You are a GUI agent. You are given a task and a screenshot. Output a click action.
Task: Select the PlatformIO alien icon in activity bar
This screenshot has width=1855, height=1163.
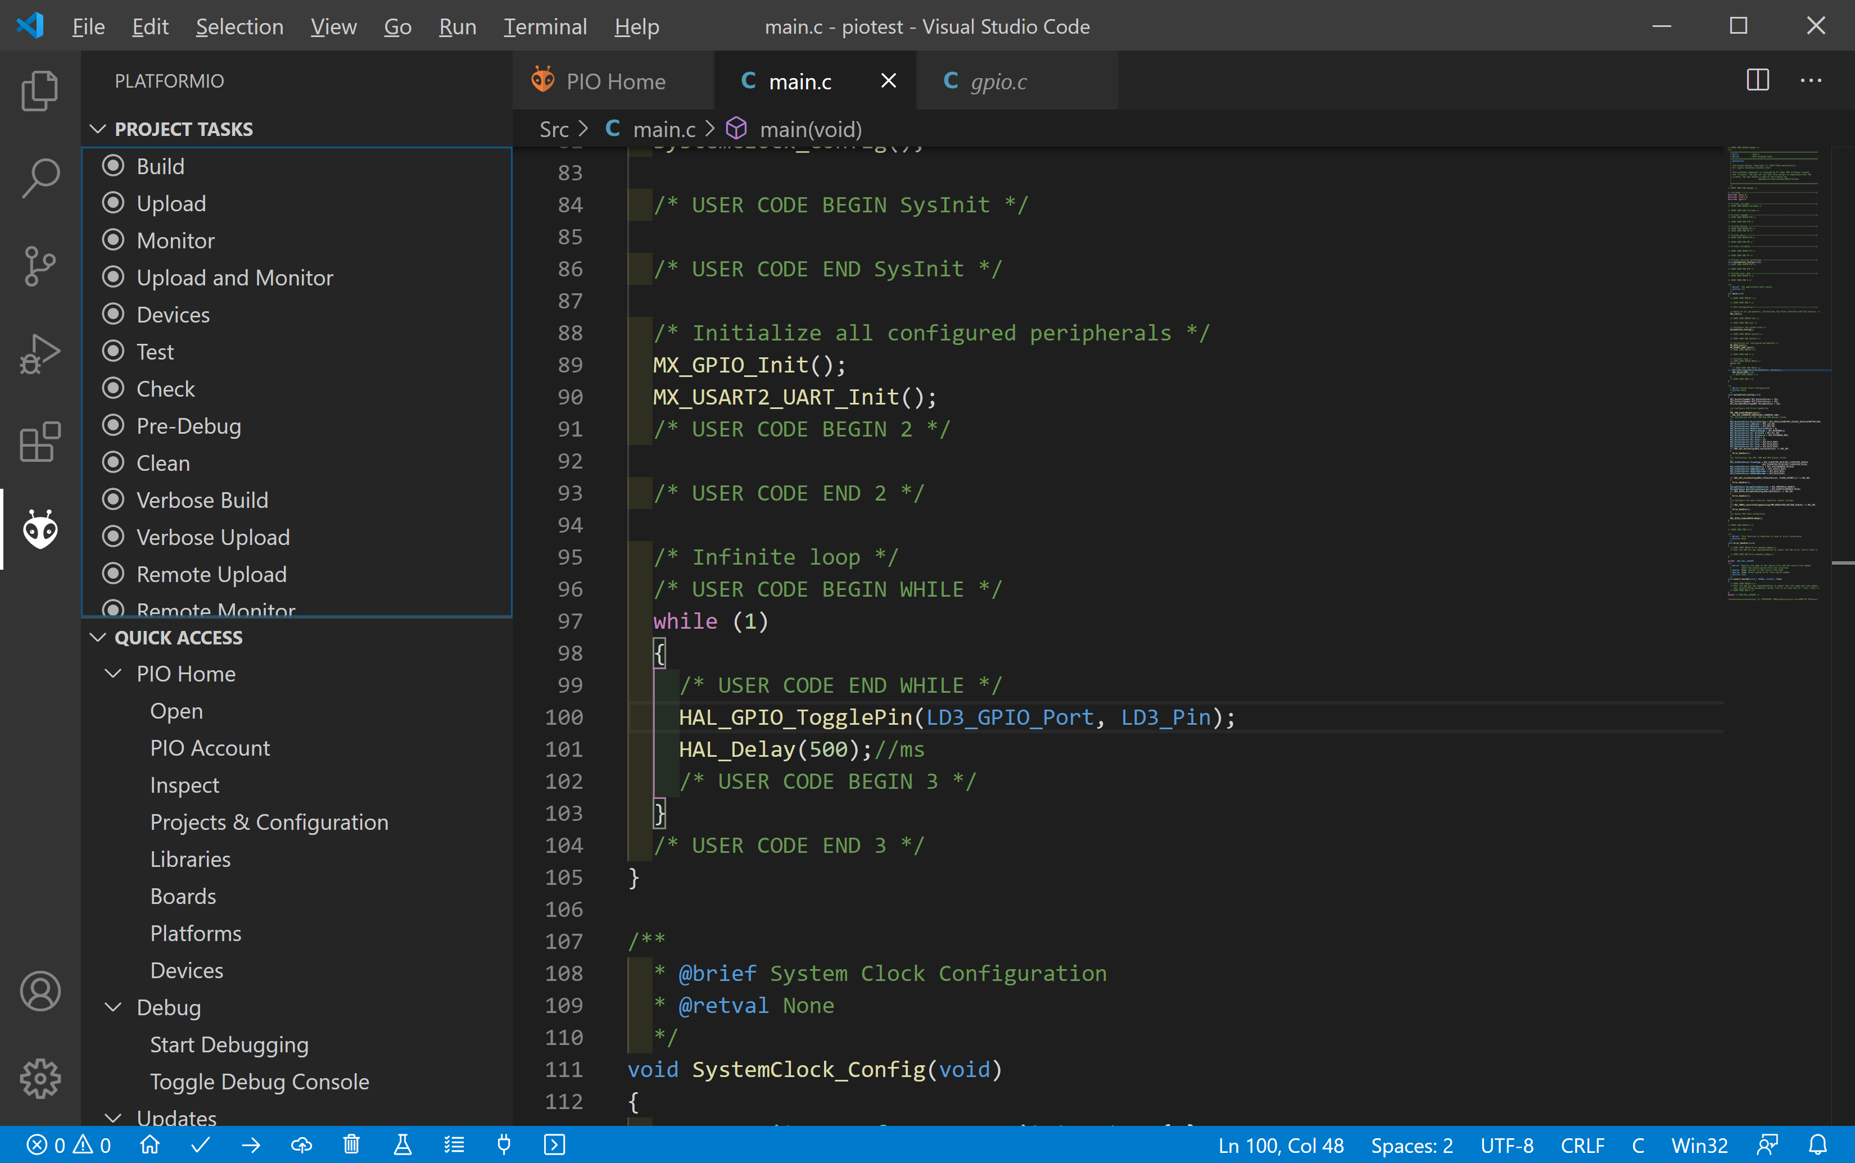(40, 529)
